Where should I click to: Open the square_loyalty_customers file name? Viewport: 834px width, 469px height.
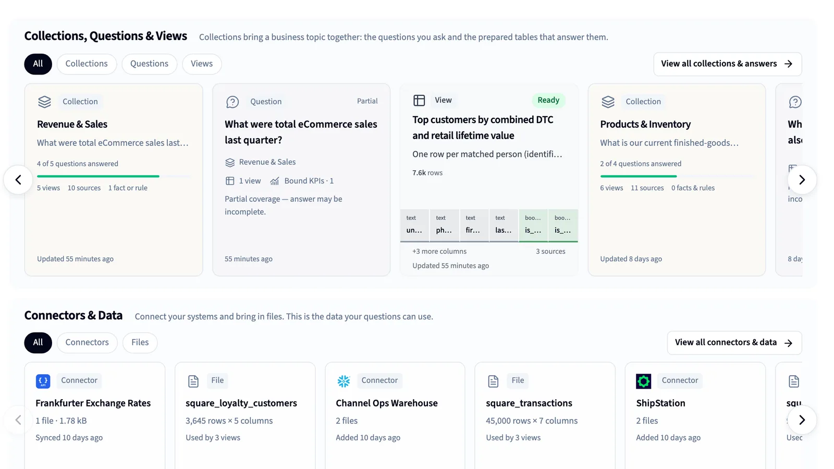coord(241,403)
